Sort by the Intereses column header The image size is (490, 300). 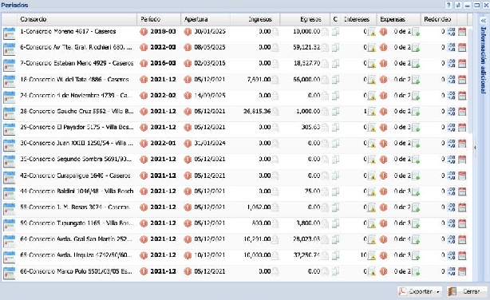click(358, 19)
